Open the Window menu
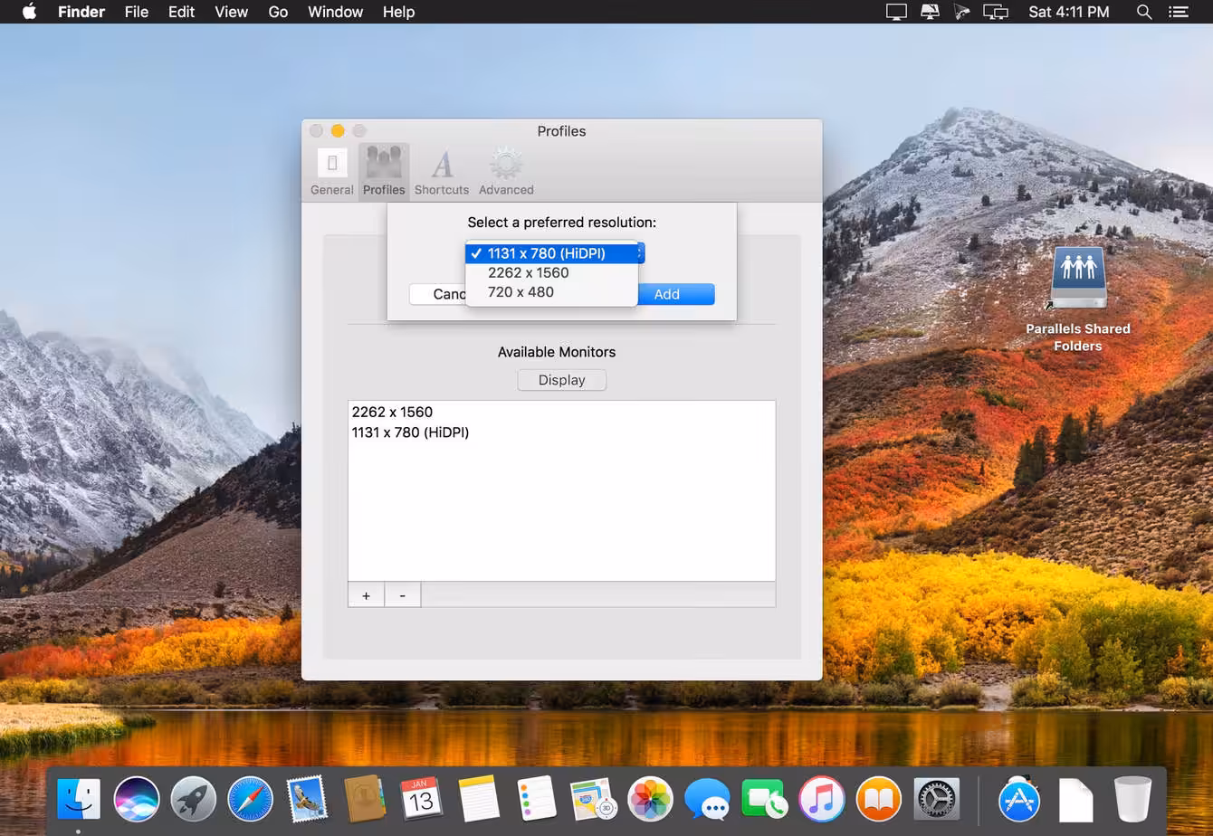 (x=335, y=12)
